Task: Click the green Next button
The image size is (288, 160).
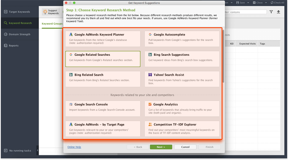Action: (x=161, y=147)
